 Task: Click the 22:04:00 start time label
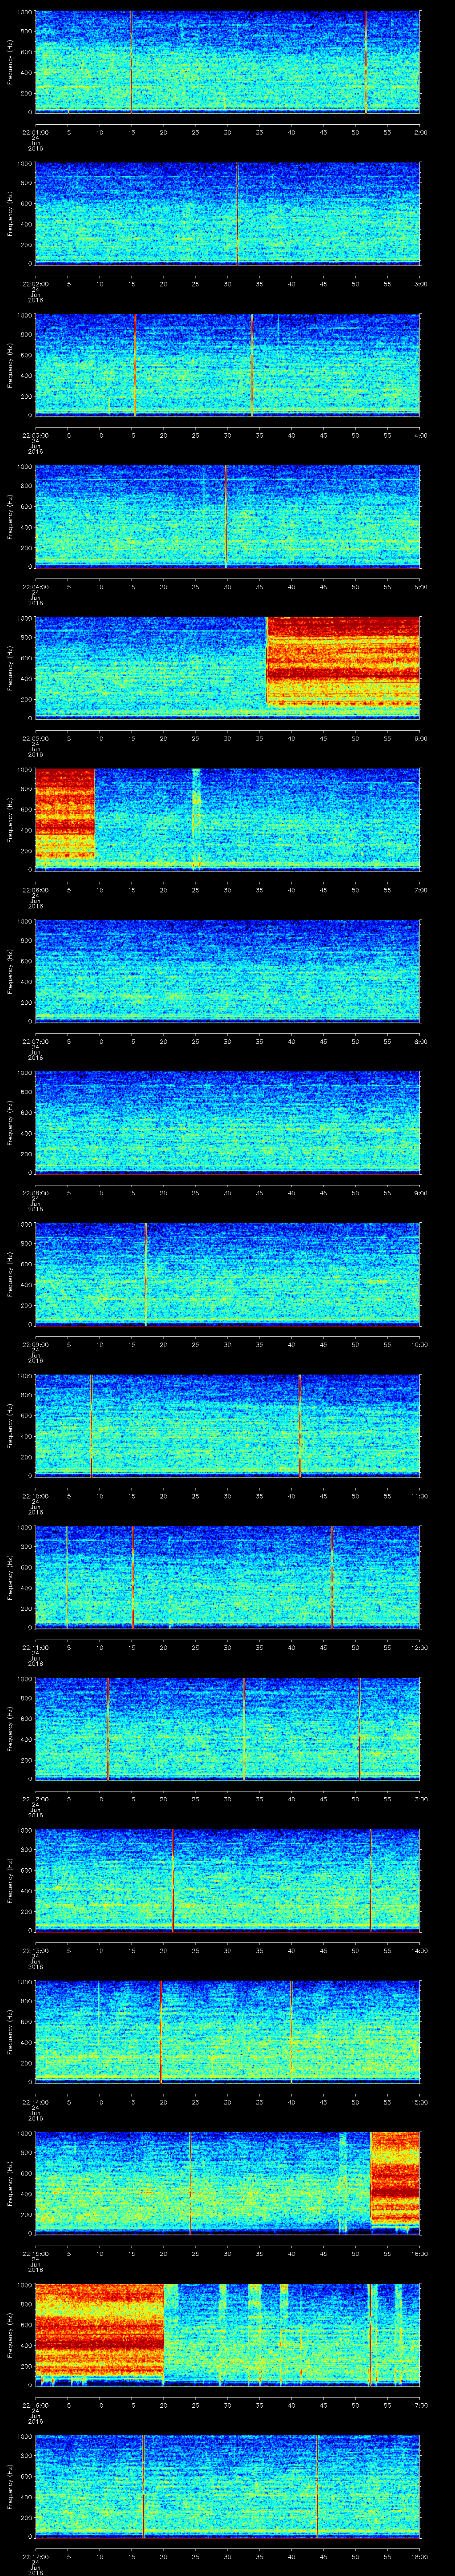tap(35, 587)
